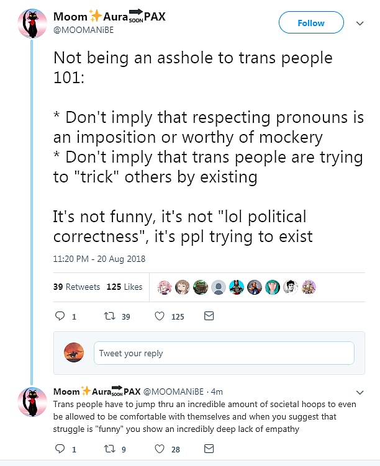
Task: Open the 4m timestamp on the reply tweet
Action: [x=217, y=392]
